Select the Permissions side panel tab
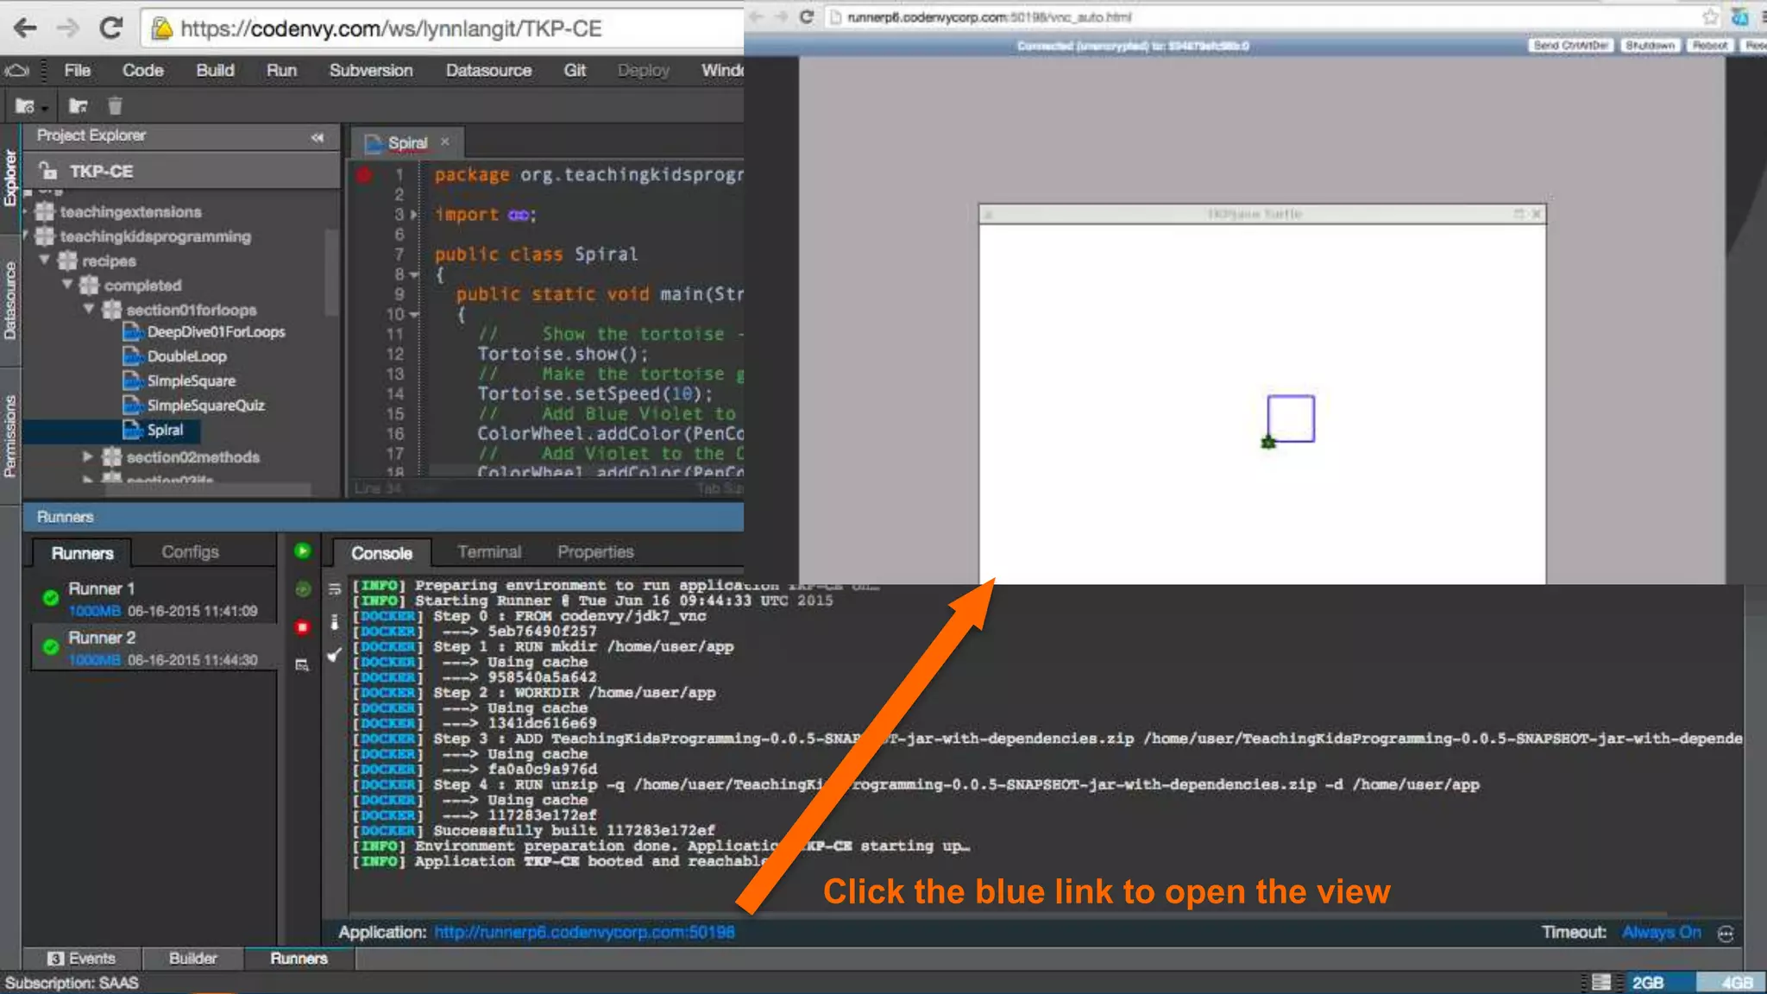Viewport: 1767px width, 994px height. click(x=9, y=436)
